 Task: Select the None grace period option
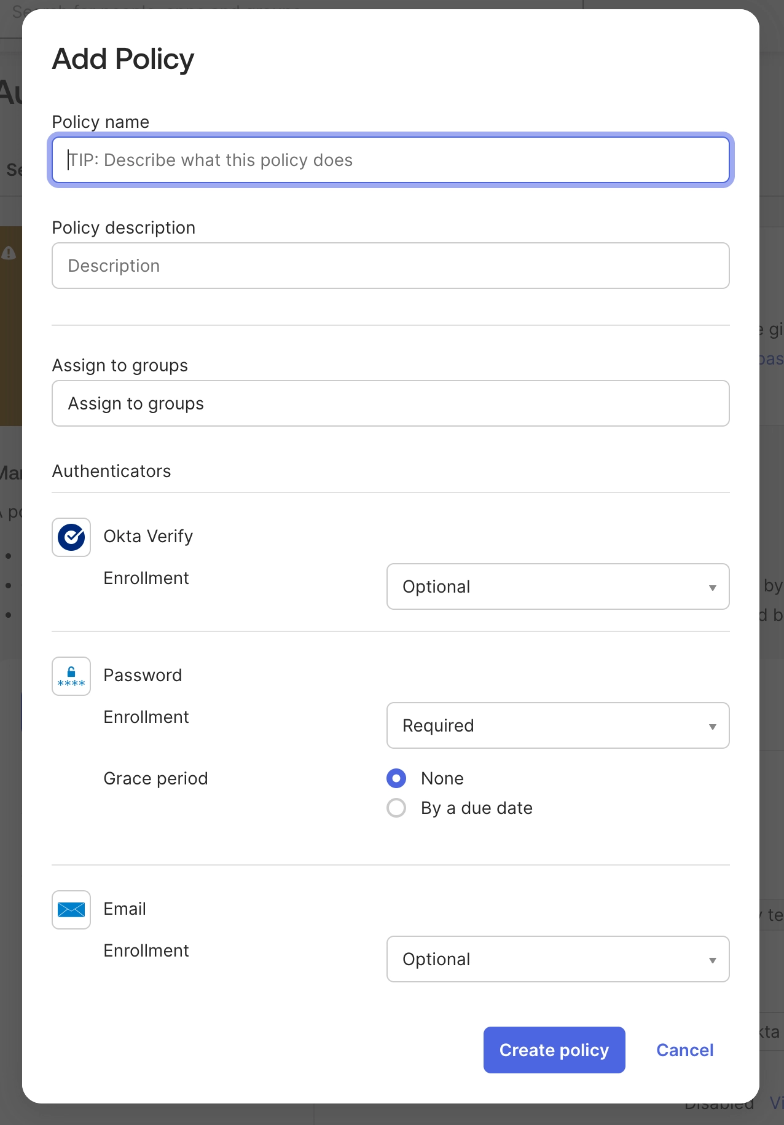pyautogui.click(x=396, y=778)
